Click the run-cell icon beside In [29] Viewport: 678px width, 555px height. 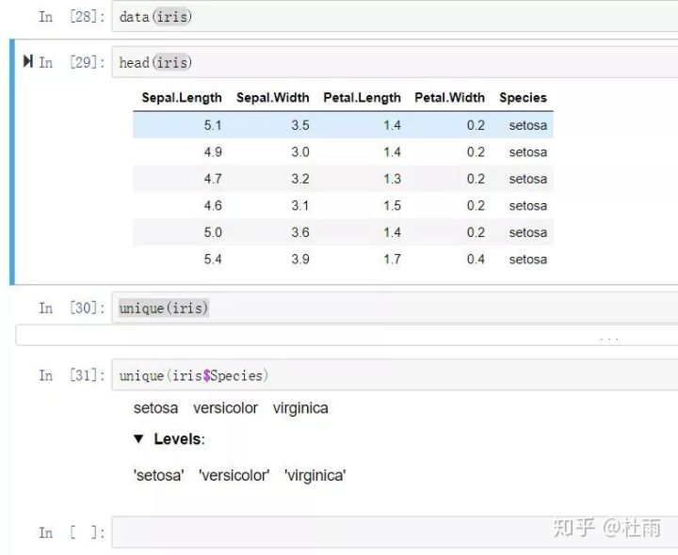pyautogui.click(x=28, y=61)
